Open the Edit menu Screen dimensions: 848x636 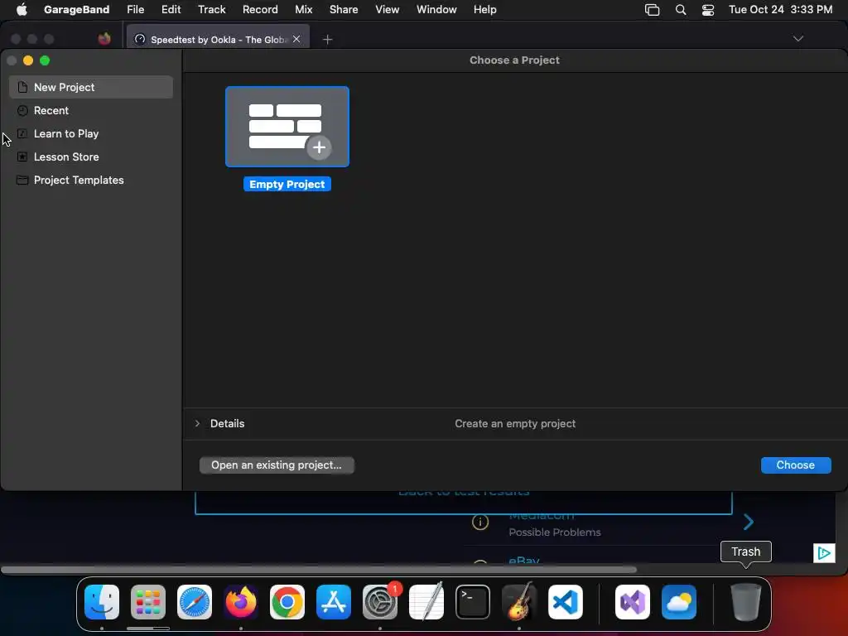[x=171, y=9]
